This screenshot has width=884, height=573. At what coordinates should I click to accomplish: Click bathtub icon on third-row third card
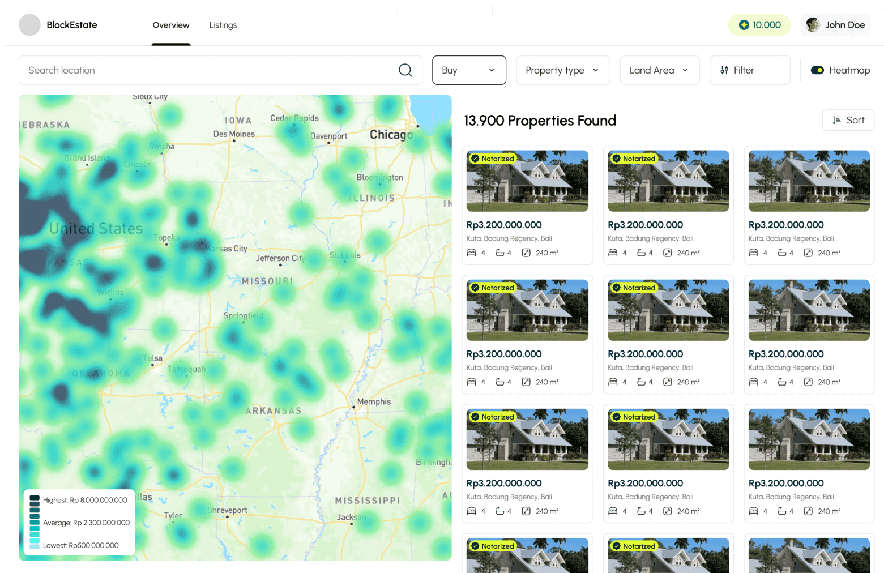[x=782, y=511]
